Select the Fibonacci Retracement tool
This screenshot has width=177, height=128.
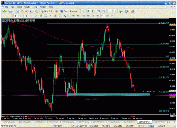[x=46, y=16]
